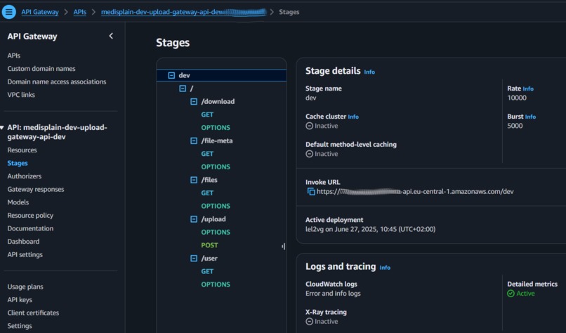Open Authorizers in sidebar
This screenshot has height=333, width=566.
[24, 176]
